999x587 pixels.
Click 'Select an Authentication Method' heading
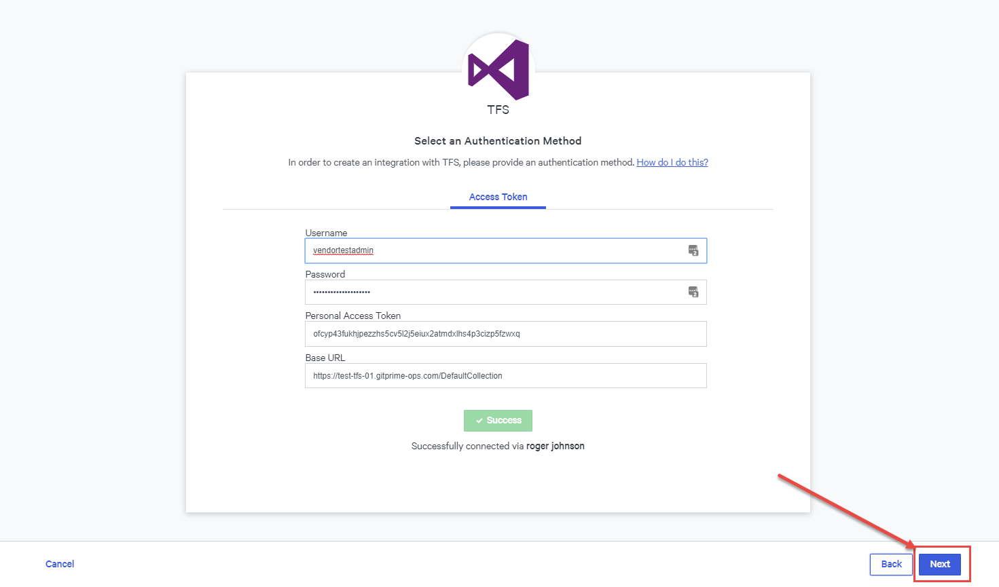pos(498,141)
